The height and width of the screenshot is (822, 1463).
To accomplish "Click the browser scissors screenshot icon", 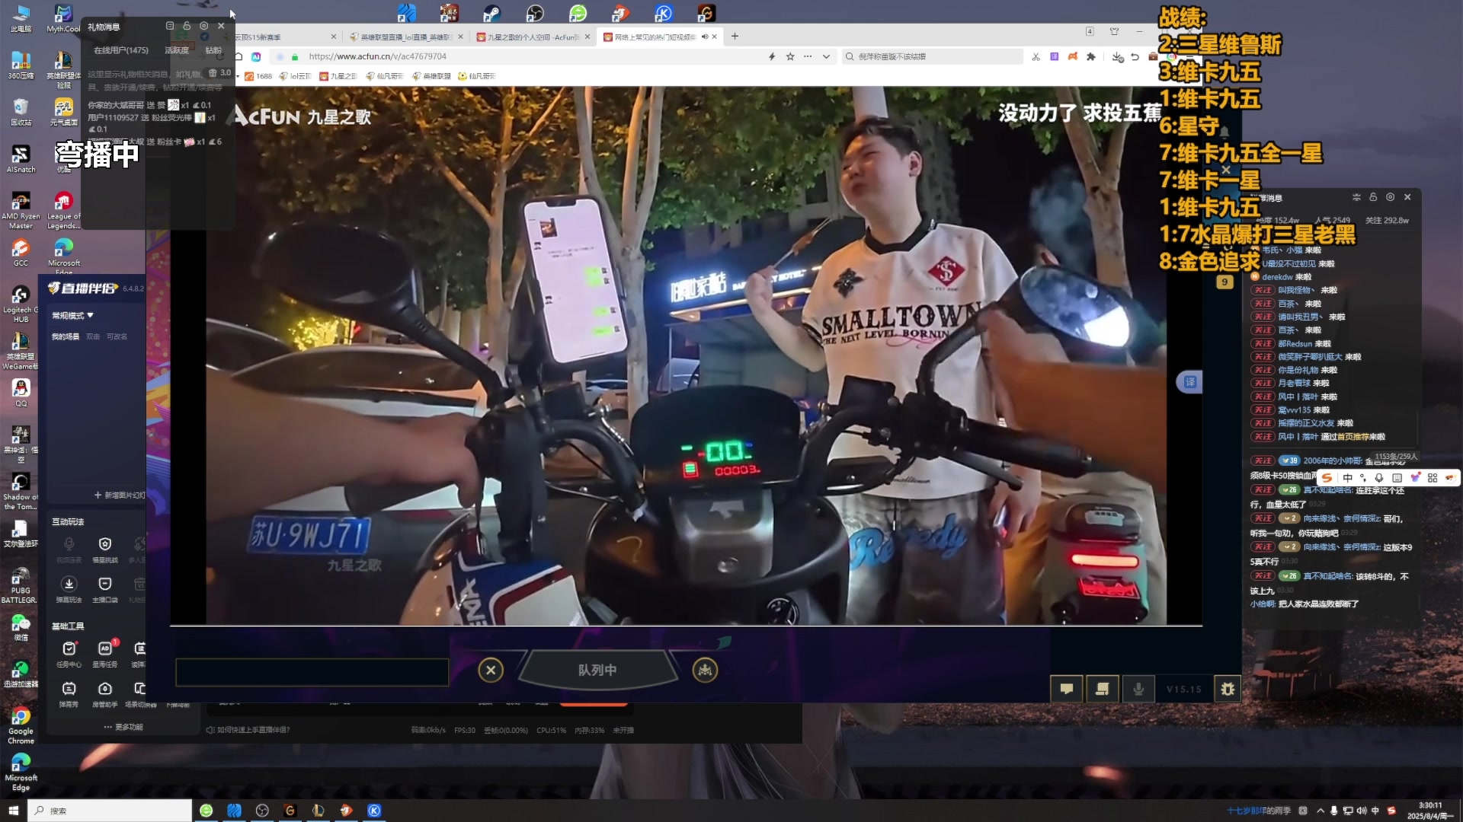I will click(1036, 56).
